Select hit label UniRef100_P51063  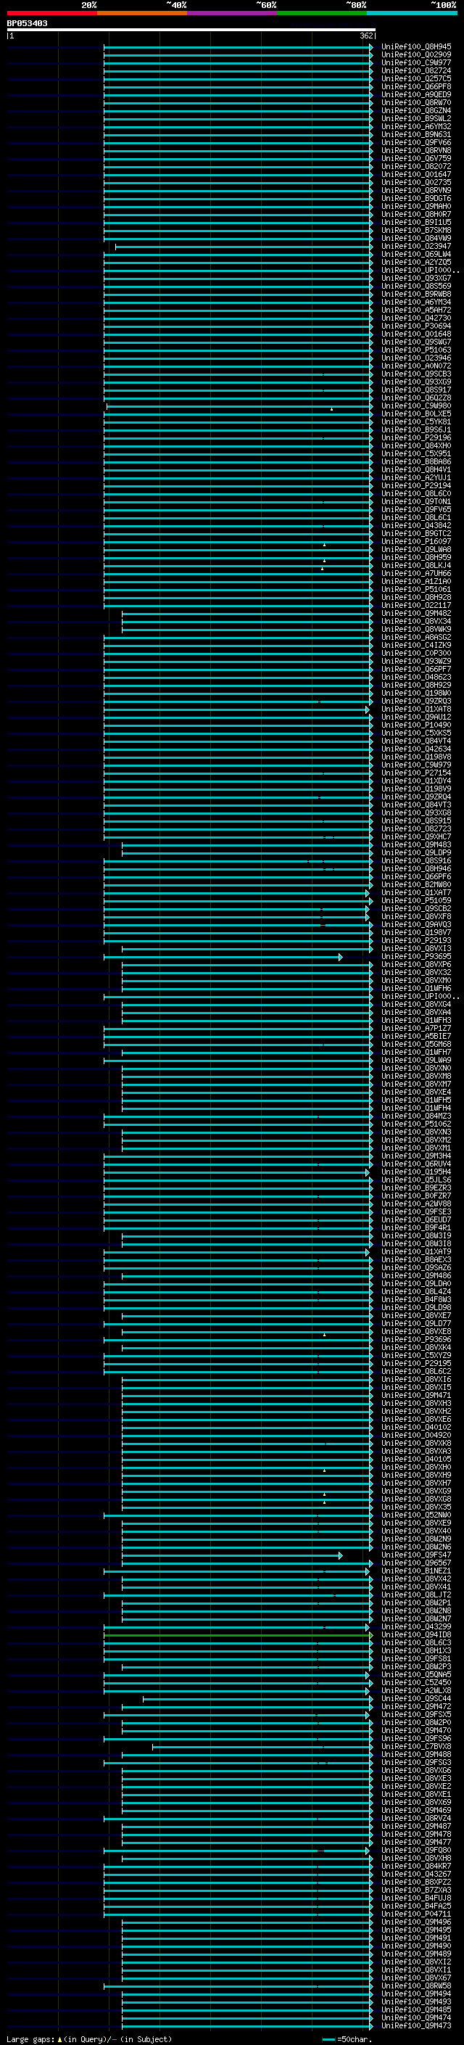pos(416,350)
